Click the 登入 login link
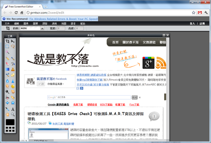 [192, 24]
